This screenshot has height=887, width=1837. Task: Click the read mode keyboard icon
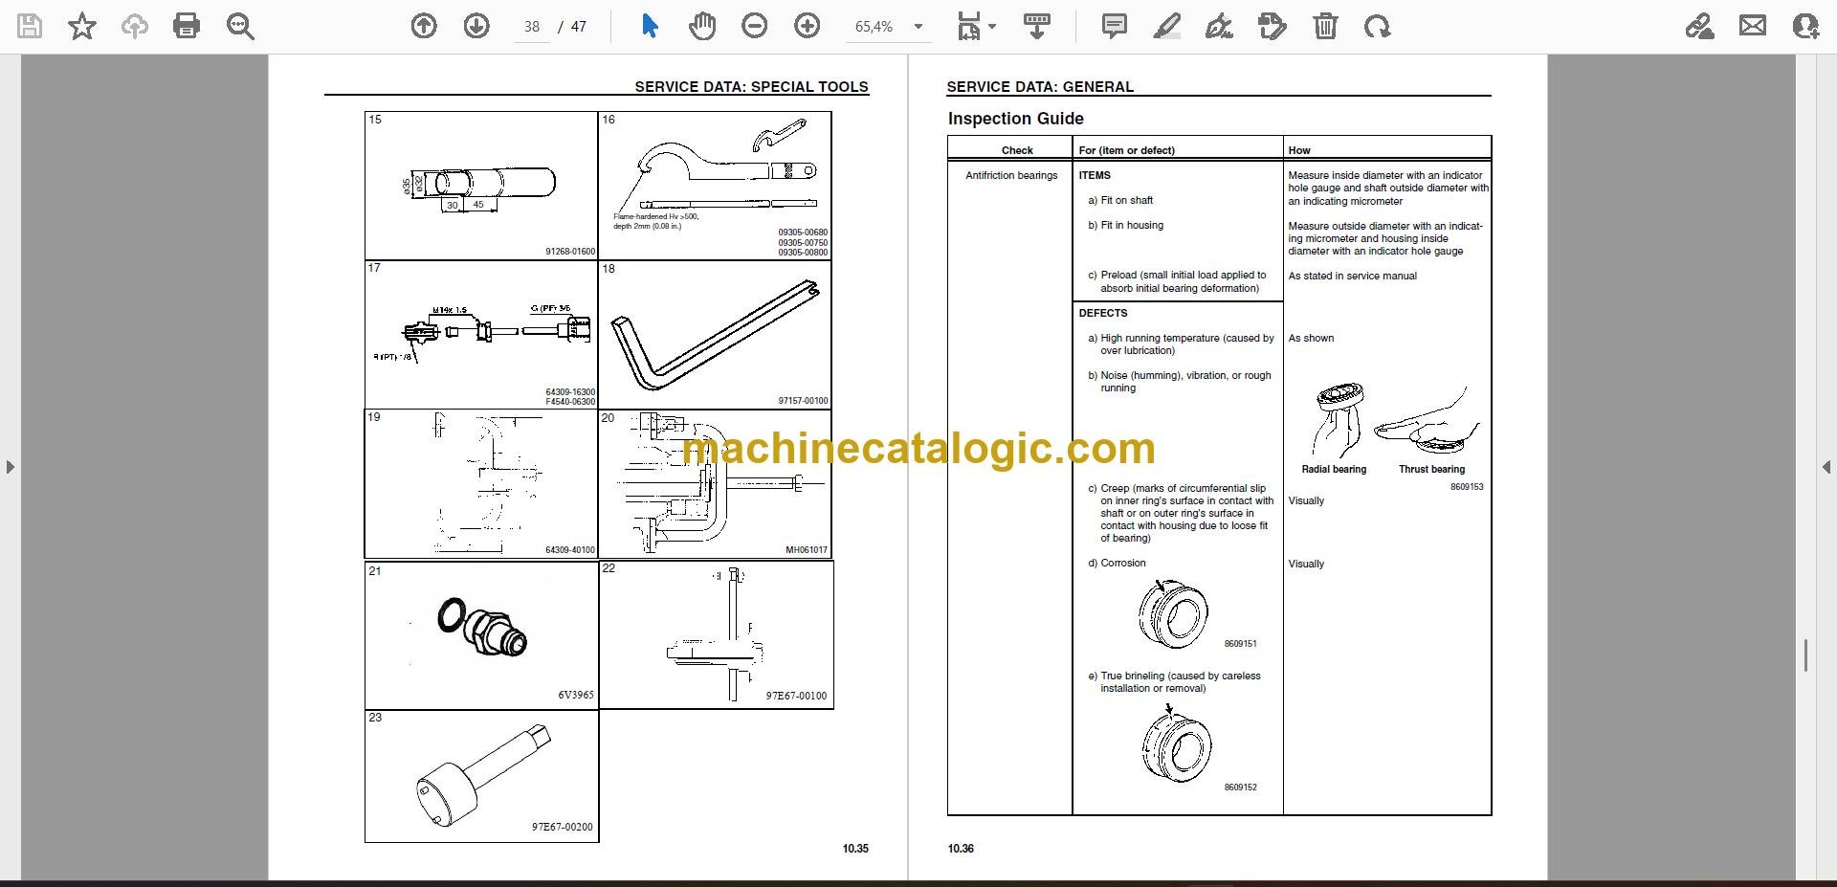(1037, 27)
